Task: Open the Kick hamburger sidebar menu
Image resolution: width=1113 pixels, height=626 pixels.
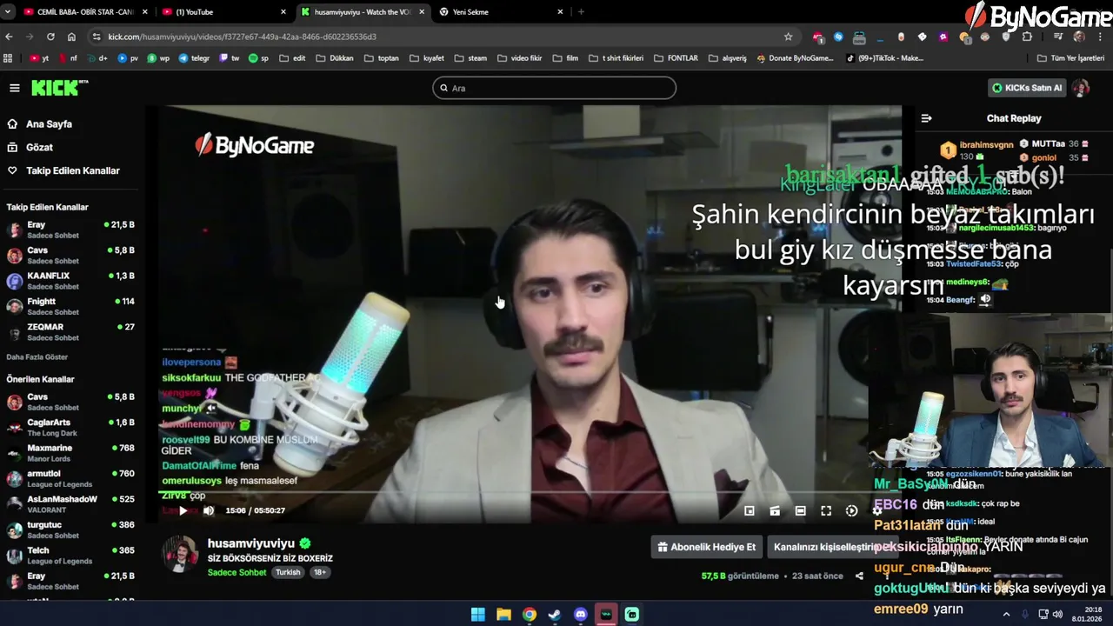Action: point(15,88)
